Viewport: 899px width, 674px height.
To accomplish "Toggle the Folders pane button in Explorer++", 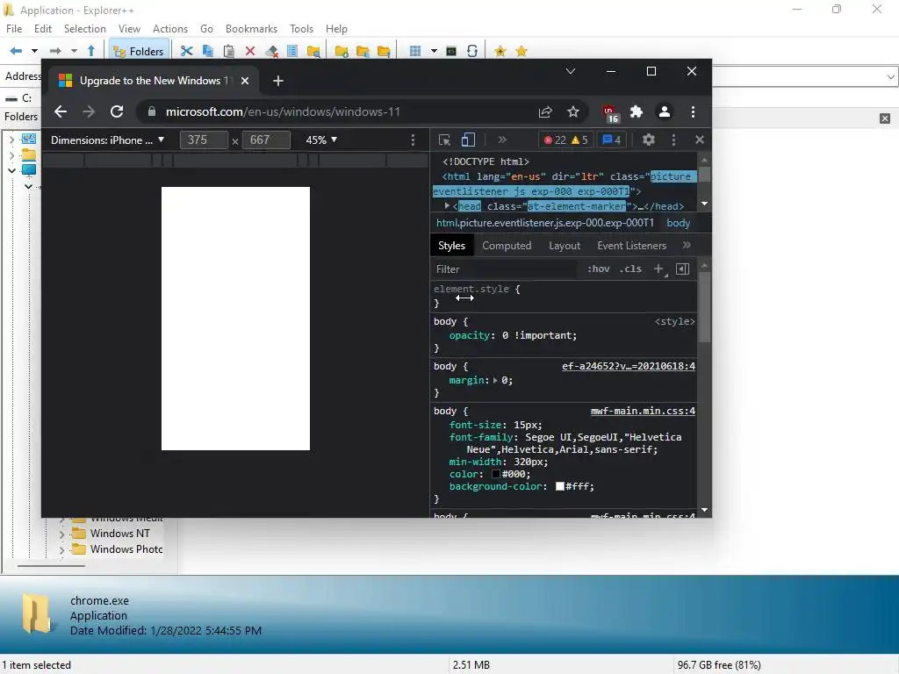I will (x=139, y=51).
